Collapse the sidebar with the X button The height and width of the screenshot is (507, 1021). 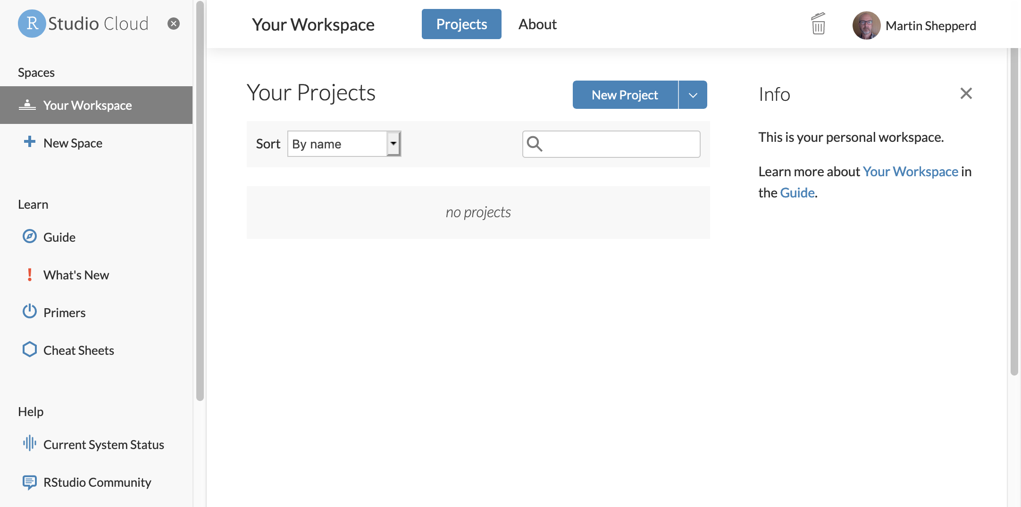click(x=174, y=24)
